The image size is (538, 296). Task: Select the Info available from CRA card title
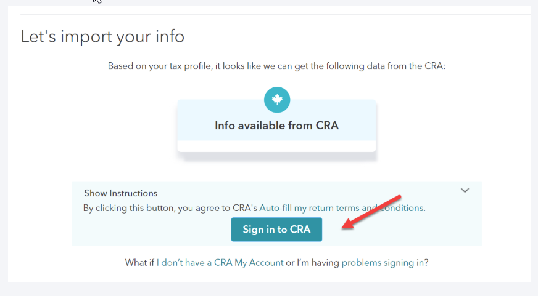point(276,126)
